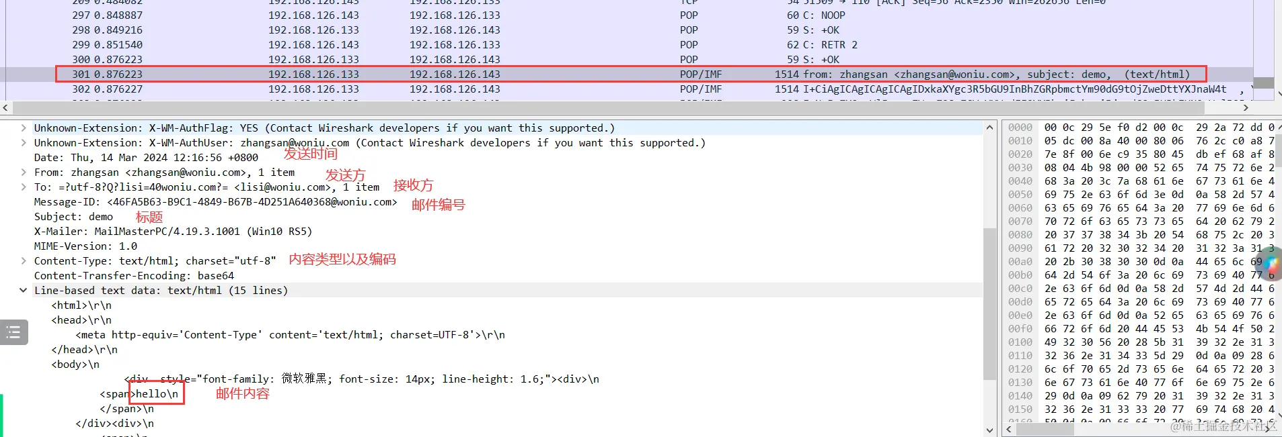Collapse Line-based text data section
This screenshot has height=437, width=1282.
point(24,291)
